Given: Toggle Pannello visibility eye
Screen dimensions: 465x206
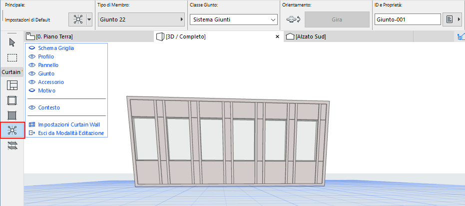Looking at the screenshot, I should tap(32, 65).
